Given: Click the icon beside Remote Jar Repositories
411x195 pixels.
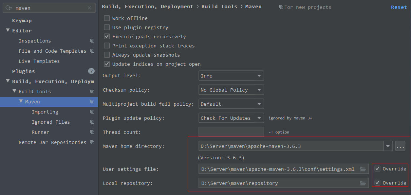Looking at the screenshot, I should (92, 142).
